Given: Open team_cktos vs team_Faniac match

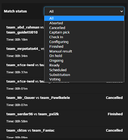Looking at the screenshot, I should click(x=64, y=133).
